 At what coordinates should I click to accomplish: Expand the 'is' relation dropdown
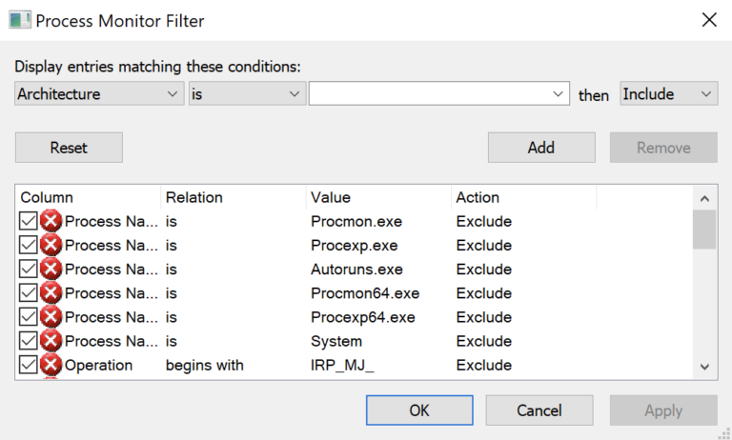pos(245,93)
